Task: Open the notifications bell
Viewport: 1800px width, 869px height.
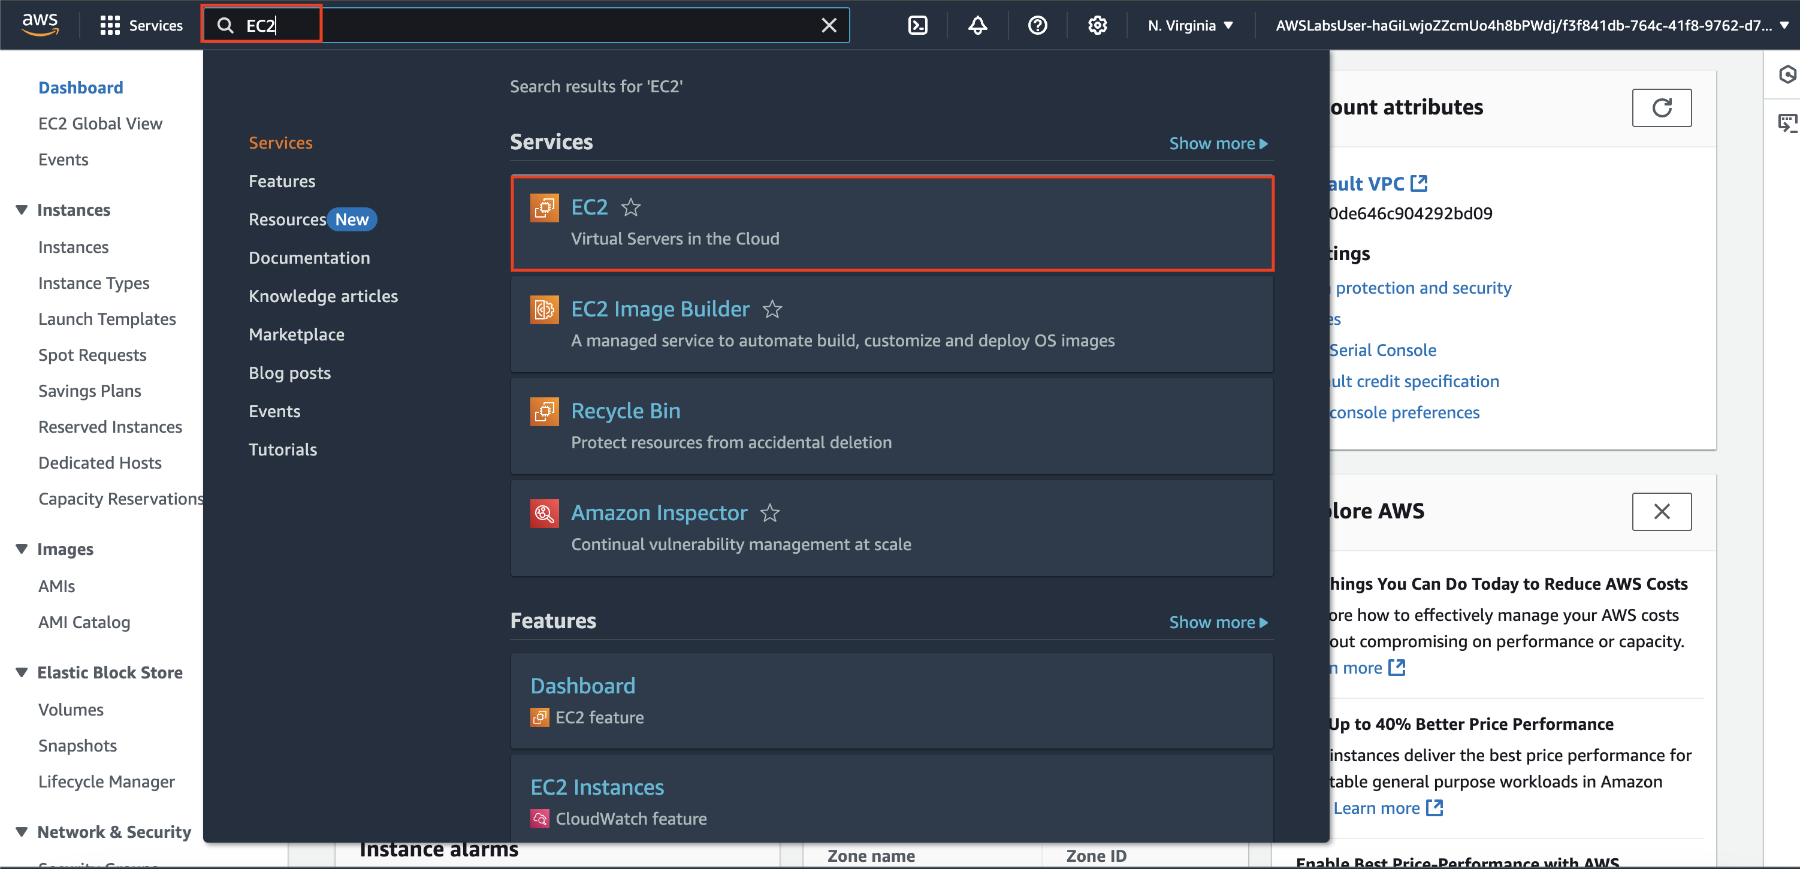Action: pyautogui.click(x=977, y=26)
